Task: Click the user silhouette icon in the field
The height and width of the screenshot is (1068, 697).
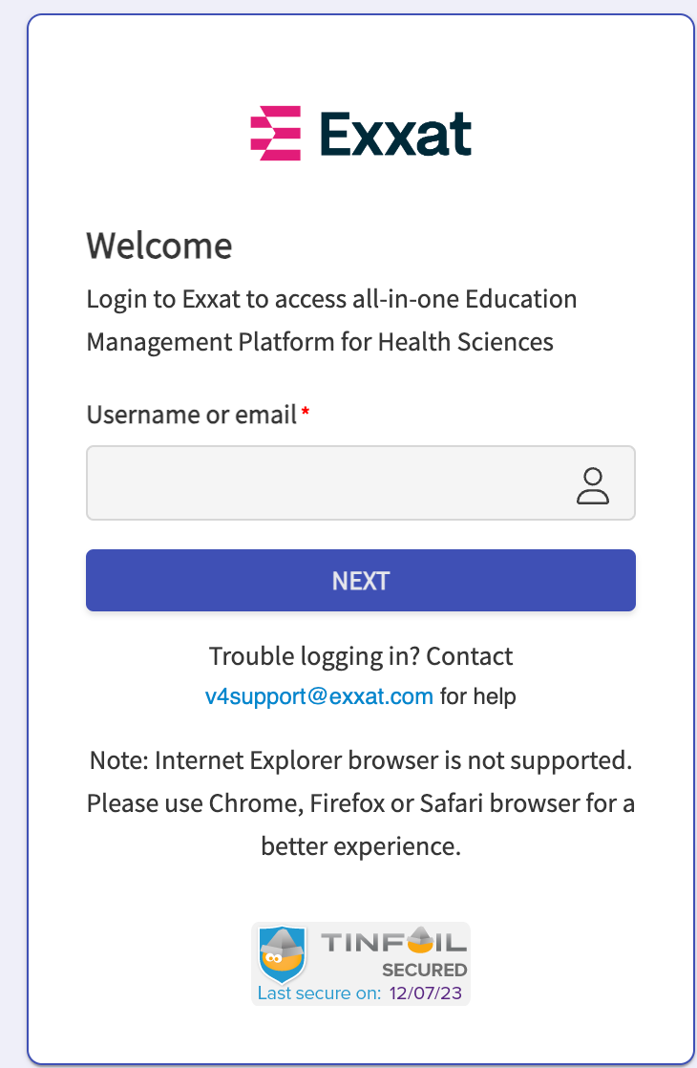Action: 592,485
